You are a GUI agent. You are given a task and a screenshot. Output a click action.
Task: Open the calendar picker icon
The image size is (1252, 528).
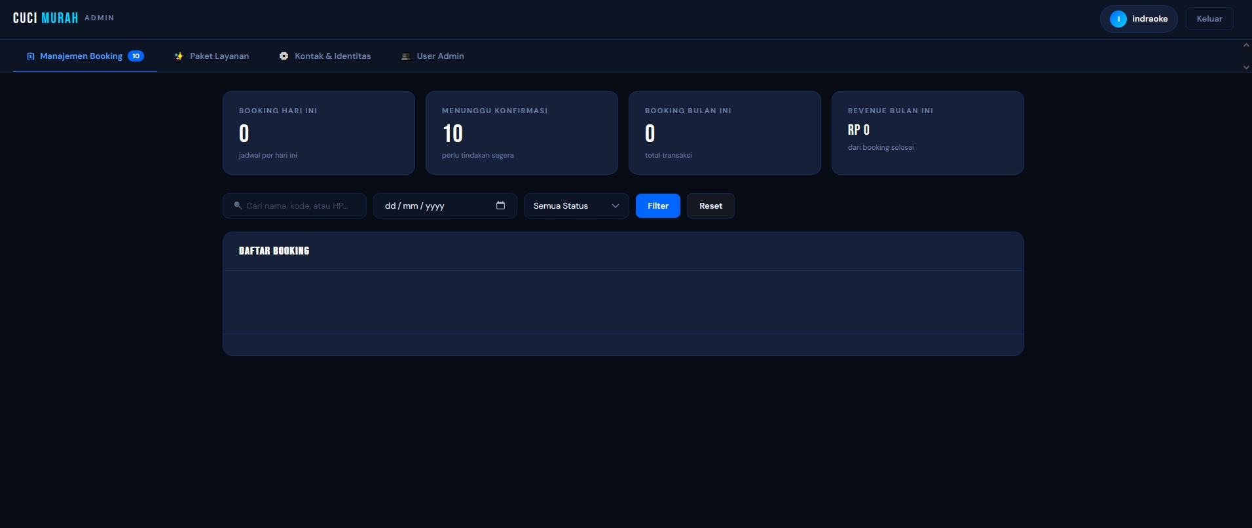[x=500, y=205]
